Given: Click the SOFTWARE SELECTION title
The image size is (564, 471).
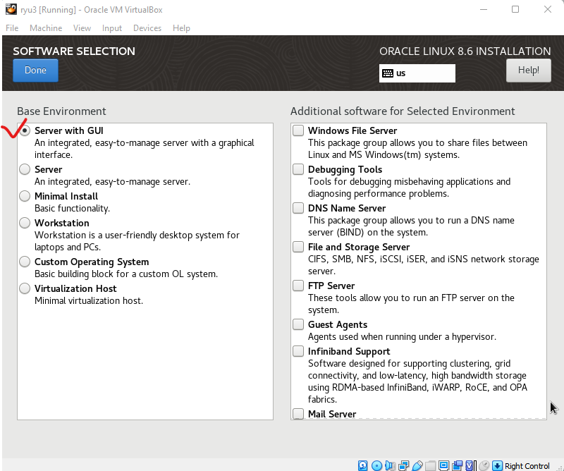Looking at the screenshot, I should [74, 51].
